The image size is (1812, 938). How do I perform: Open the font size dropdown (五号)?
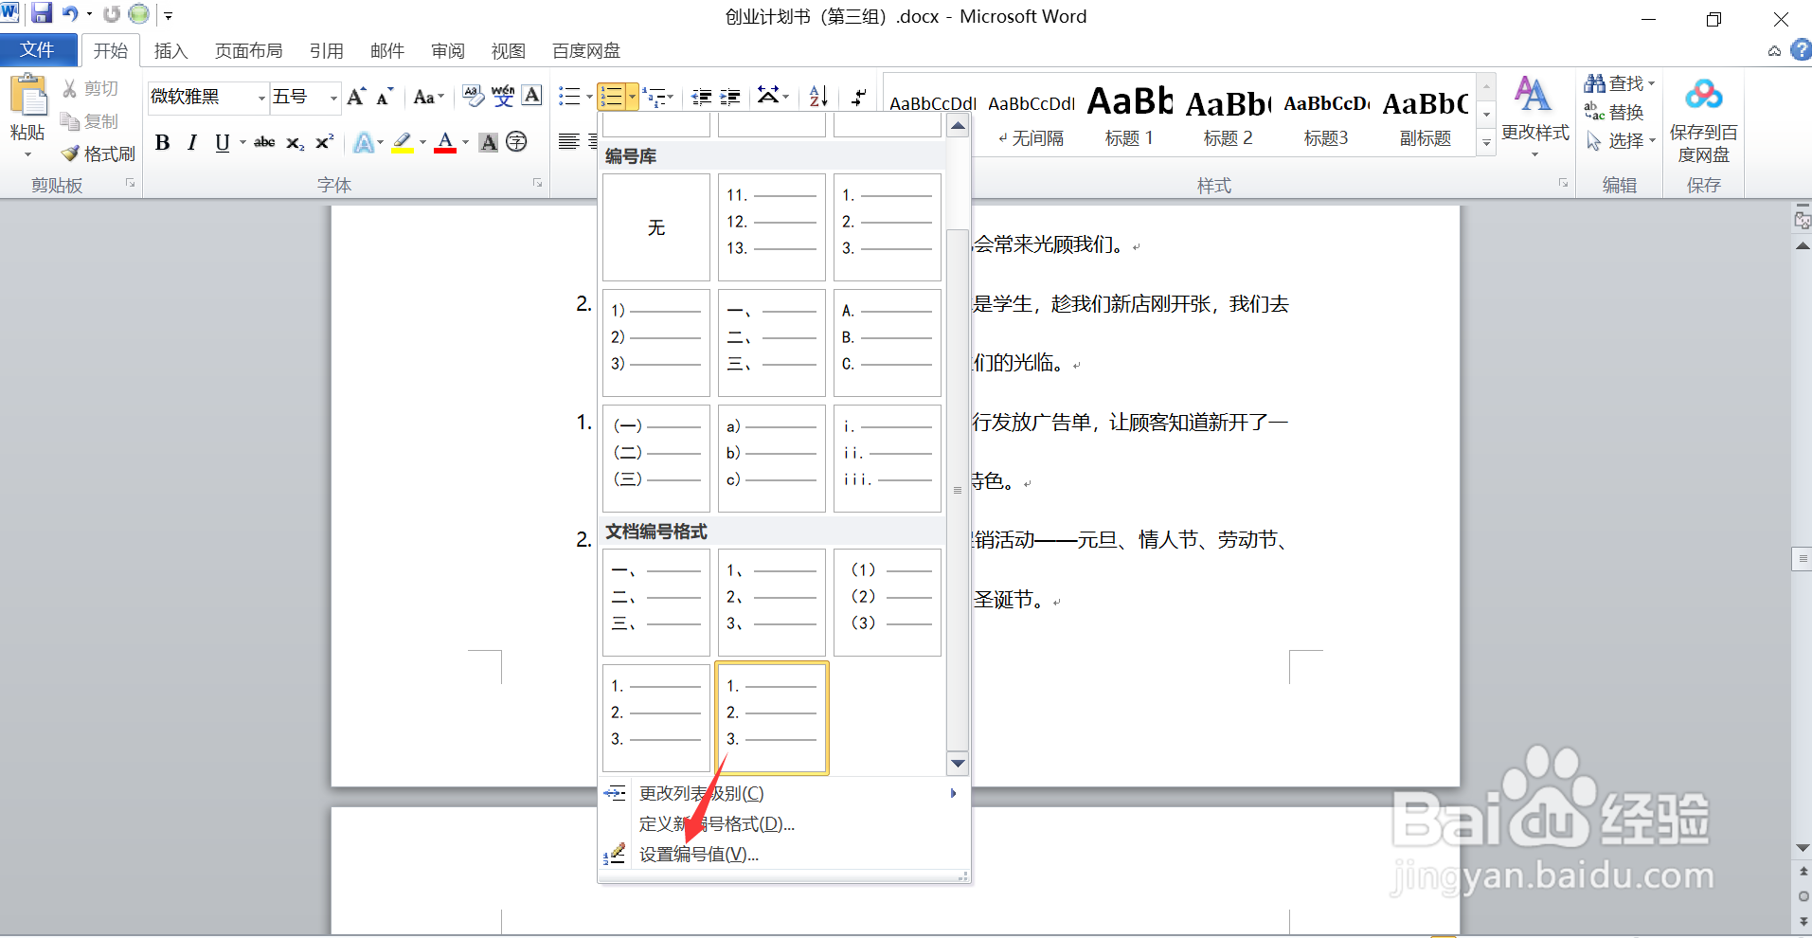click(333, 98)
